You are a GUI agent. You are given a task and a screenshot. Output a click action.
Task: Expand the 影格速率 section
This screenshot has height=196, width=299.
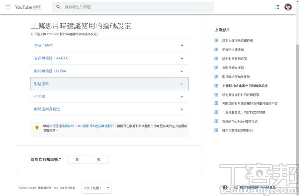(110, 84)
